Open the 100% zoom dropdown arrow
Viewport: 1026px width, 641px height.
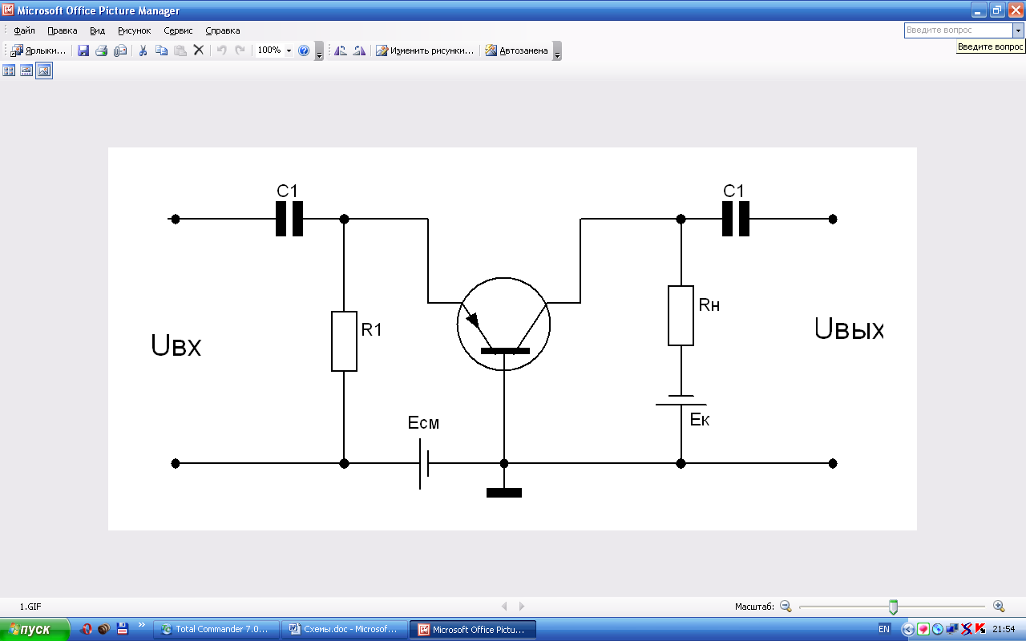289,50
